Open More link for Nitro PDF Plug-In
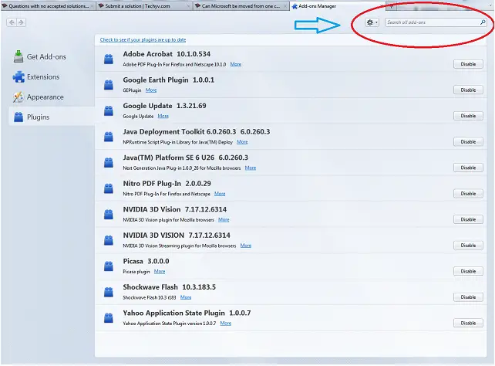This screenshot has height=366, width=495. [220, 194]
